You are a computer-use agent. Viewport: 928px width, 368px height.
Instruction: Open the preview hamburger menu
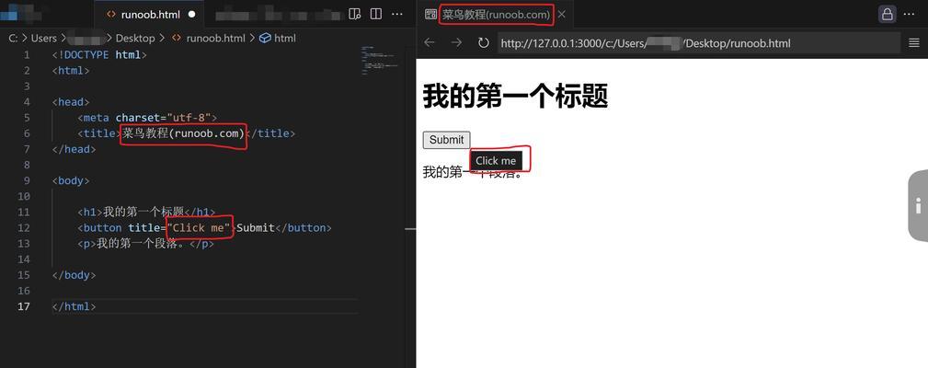point(914,42)
